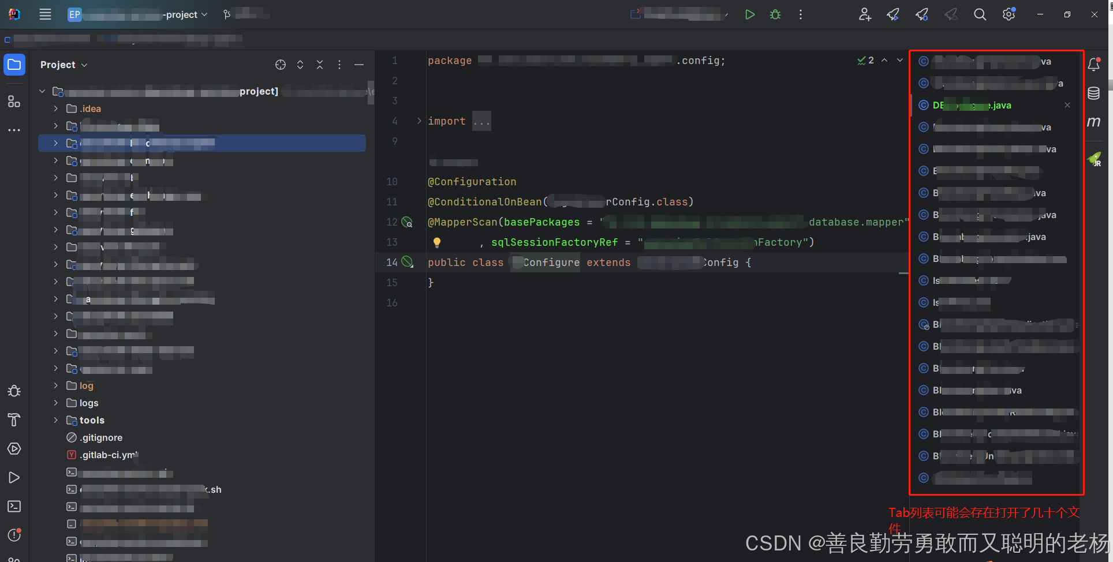Open the Maven tool window

click(1094, 122)
